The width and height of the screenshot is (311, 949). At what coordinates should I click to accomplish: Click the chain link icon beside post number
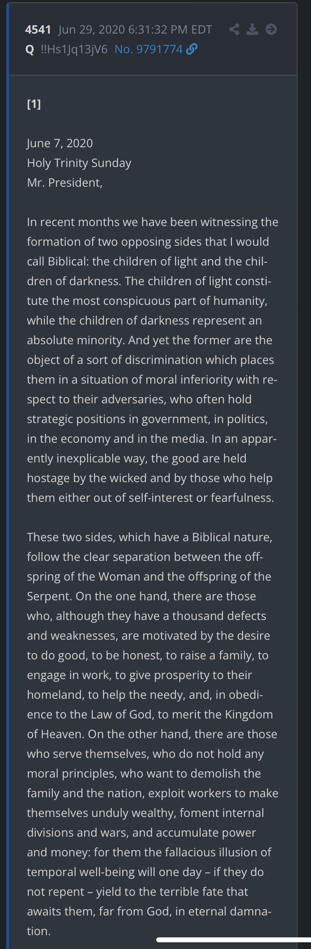pyautogui.click(x=192, y=49)
